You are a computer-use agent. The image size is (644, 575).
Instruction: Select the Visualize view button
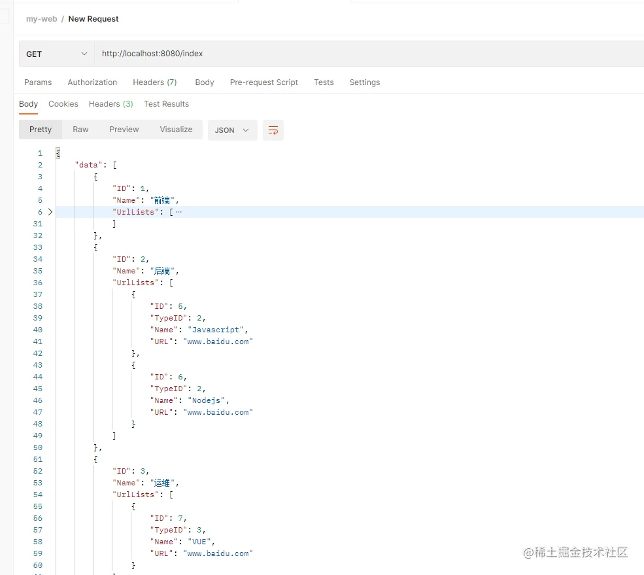pyautogui.click(x=176, y=130)
